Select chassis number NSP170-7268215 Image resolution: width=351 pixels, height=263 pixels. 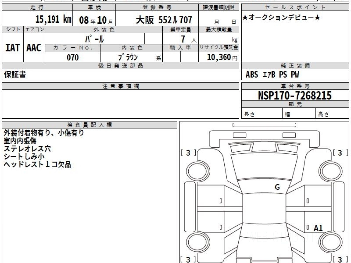tap(295, 95)
